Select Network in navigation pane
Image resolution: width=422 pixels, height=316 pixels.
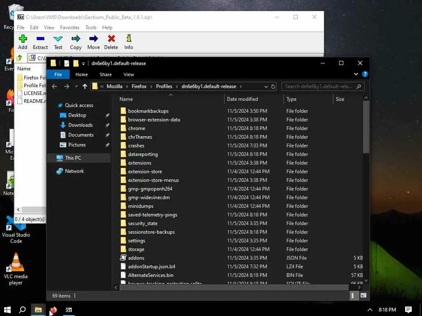click(74, 171)
